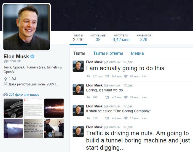Image resolution: width=193 pixels, height=152 pixels.
Task: Select the Твиты timeline tab
Action: coord(79,53)
